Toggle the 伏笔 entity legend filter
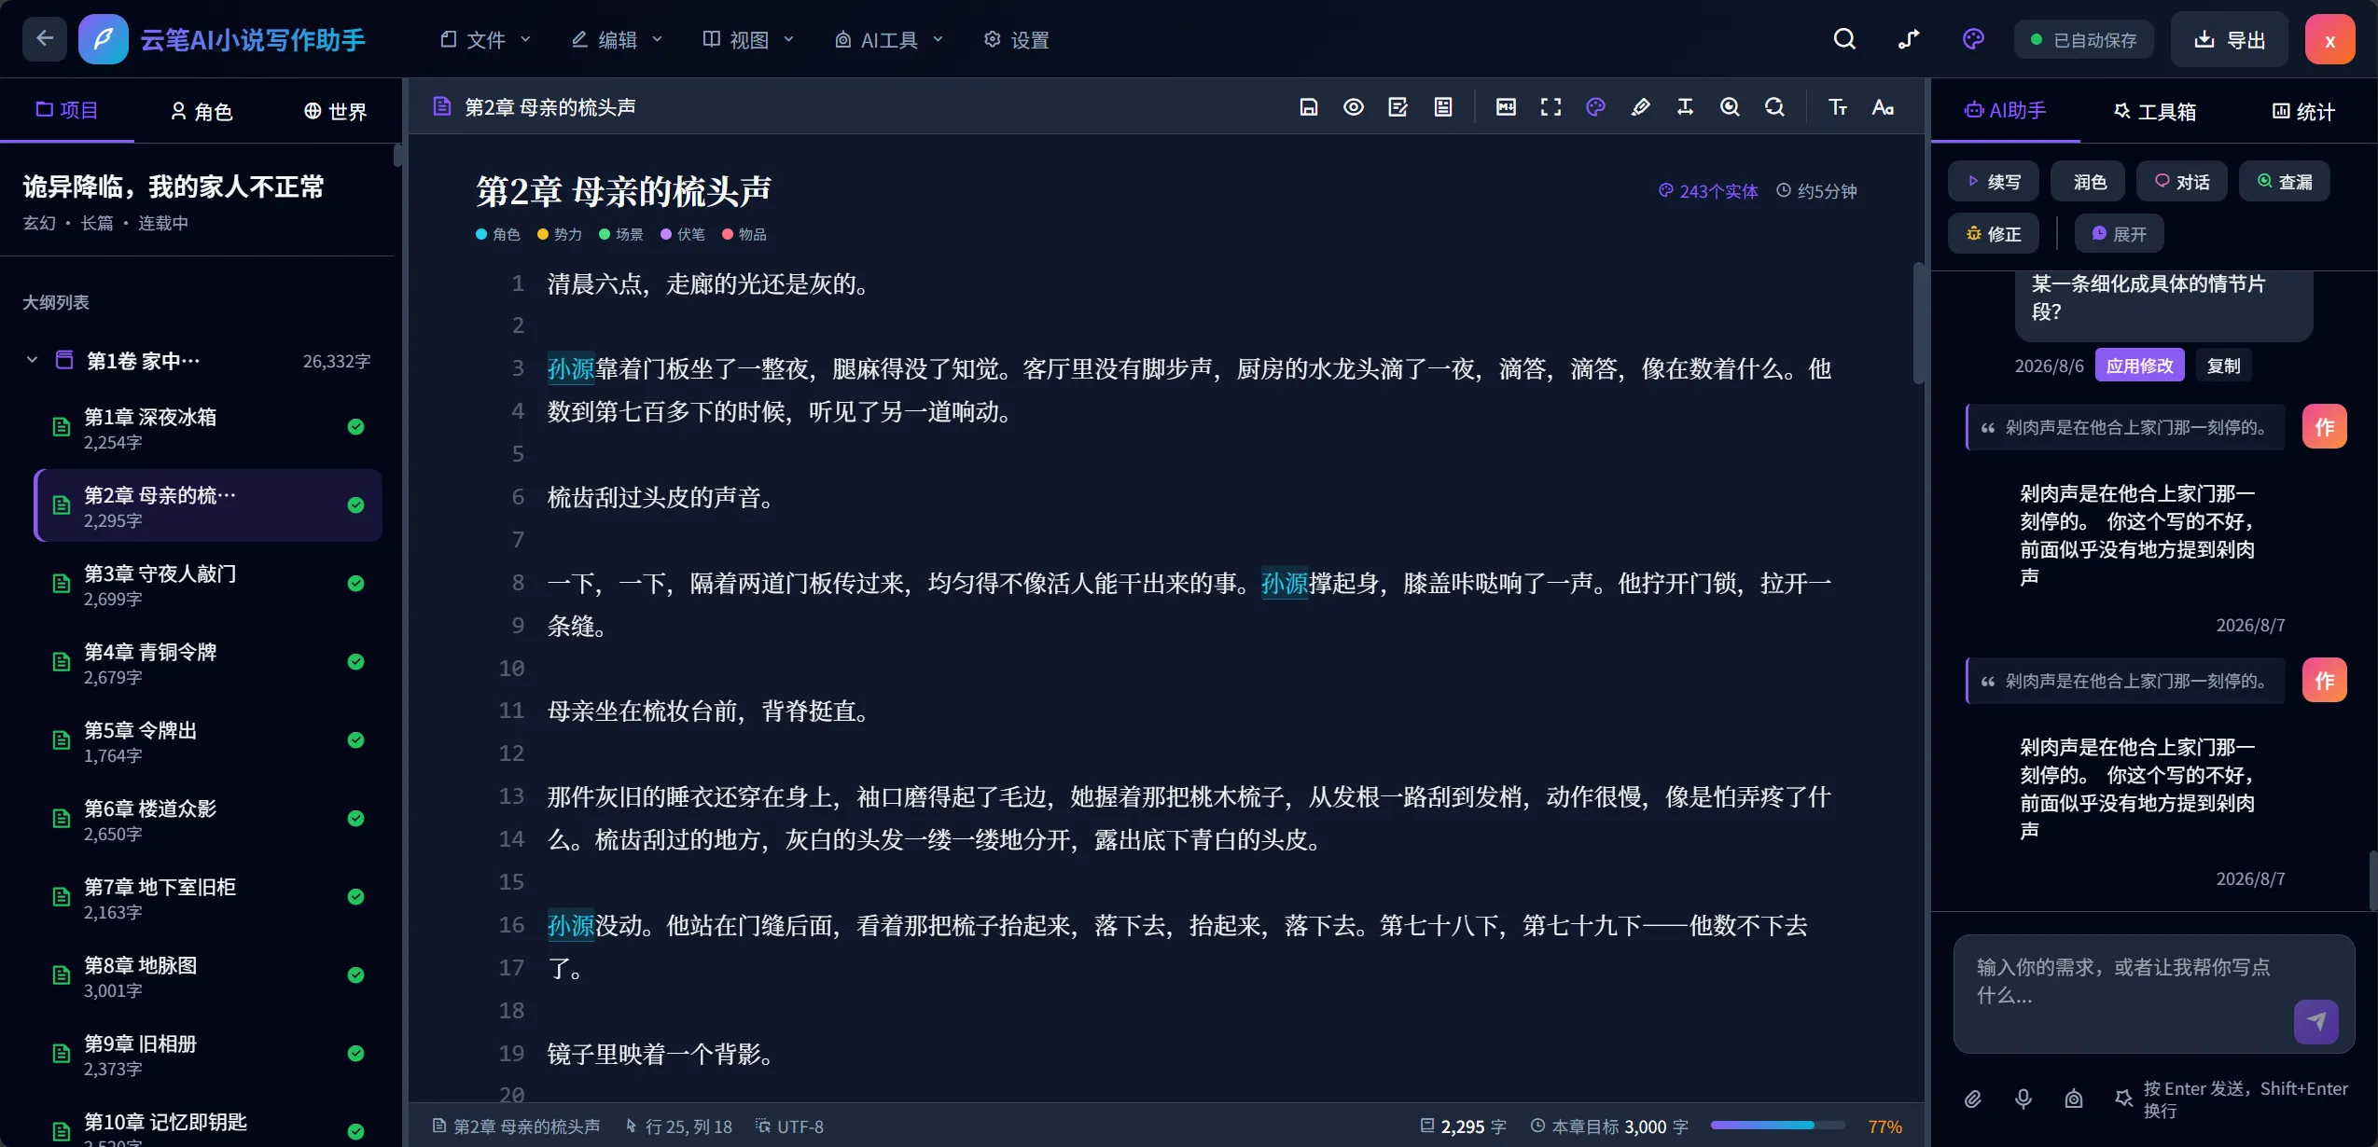Image resolution: width=2378 pixels, height=1147 pixels. 683,234
